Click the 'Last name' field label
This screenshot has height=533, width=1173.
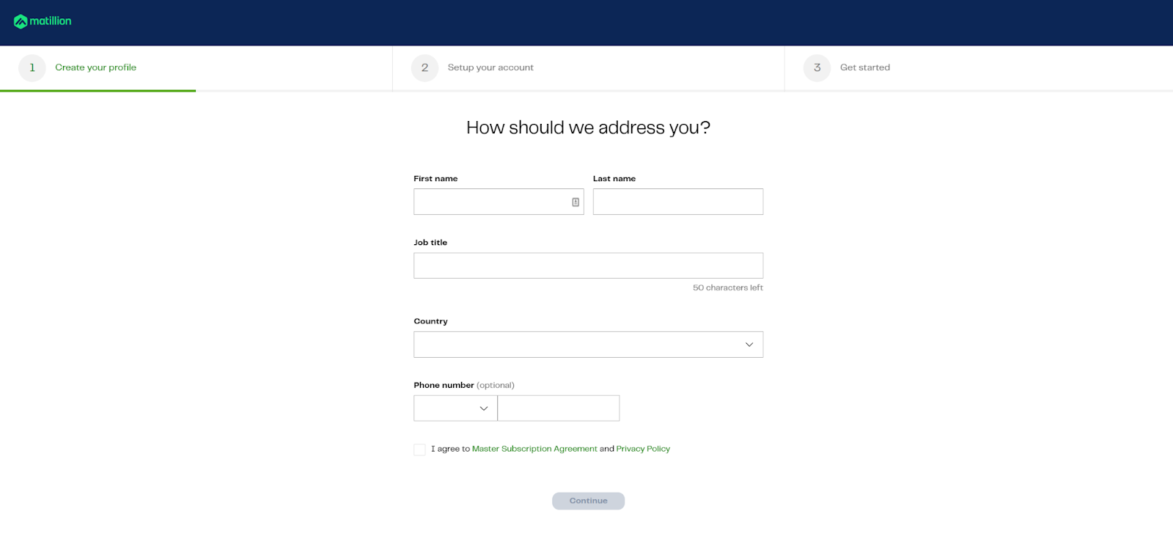point(614,179)
